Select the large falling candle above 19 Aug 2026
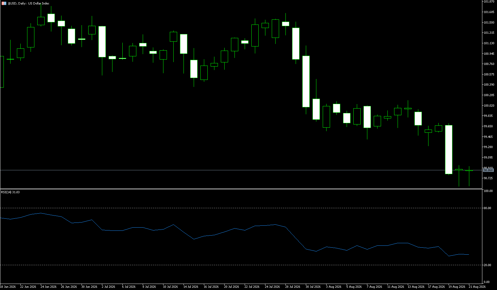The image size is (497, 290). 449,150
